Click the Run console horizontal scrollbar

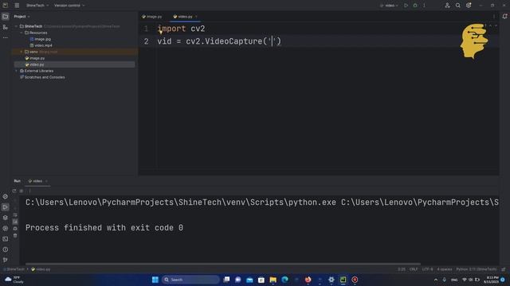(223, 264)
